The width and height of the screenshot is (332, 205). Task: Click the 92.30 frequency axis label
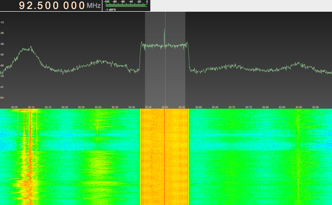[x=98, y=107]
